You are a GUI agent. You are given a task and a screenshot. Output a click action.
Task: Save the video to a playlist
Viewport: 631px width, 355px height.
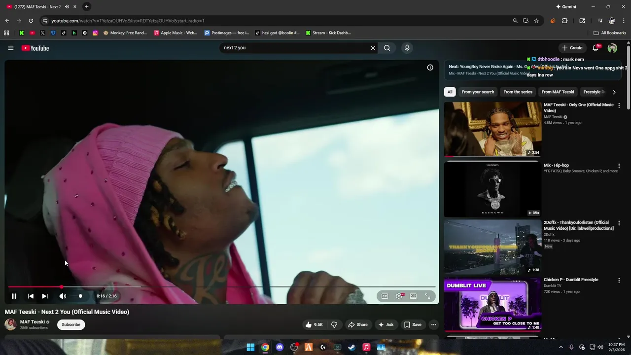(x=413, y=324)
